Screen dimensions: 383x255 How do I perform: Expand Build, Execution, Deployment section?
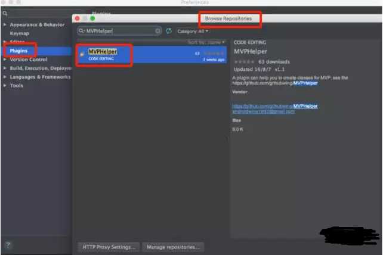tap(5, 68)
